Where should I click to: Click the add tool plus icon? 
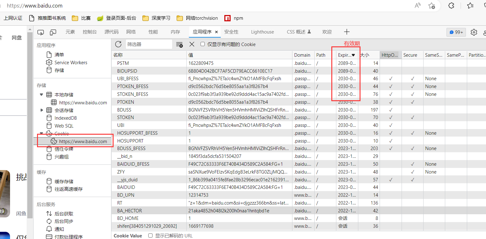point(347,32)
